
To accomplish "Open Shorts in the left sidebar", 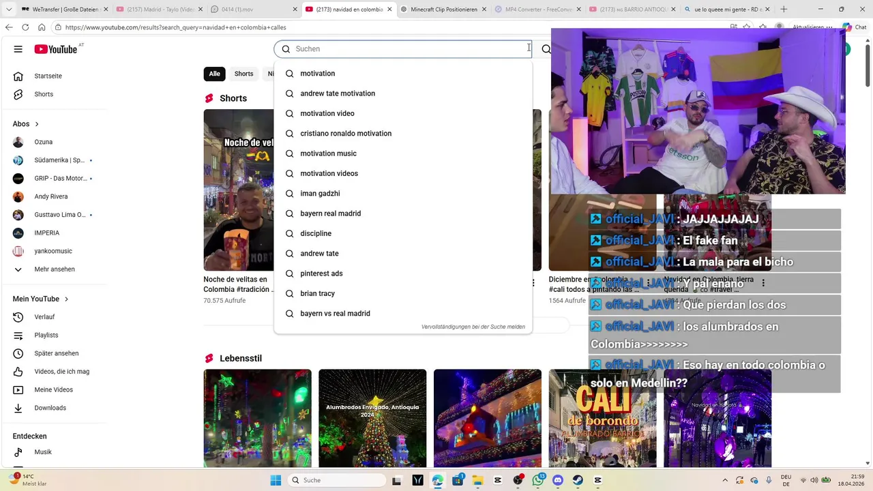I will pyautogui.click(x=44, y=94).
